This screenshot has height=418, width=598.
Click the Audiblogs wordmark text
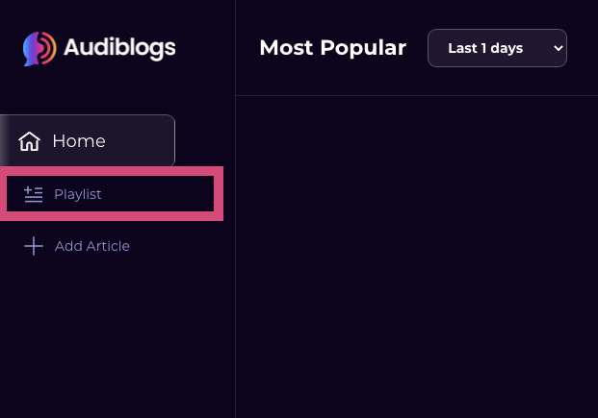pyautogui.click(x=119, y=48)
